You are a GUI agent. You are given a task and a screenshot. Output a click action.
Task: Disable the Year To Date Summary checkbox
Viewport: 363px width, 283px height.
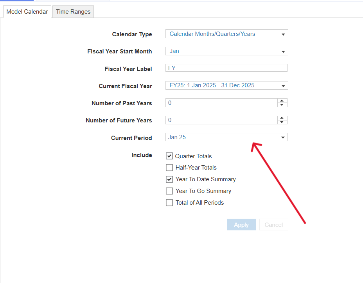(169, 179)
